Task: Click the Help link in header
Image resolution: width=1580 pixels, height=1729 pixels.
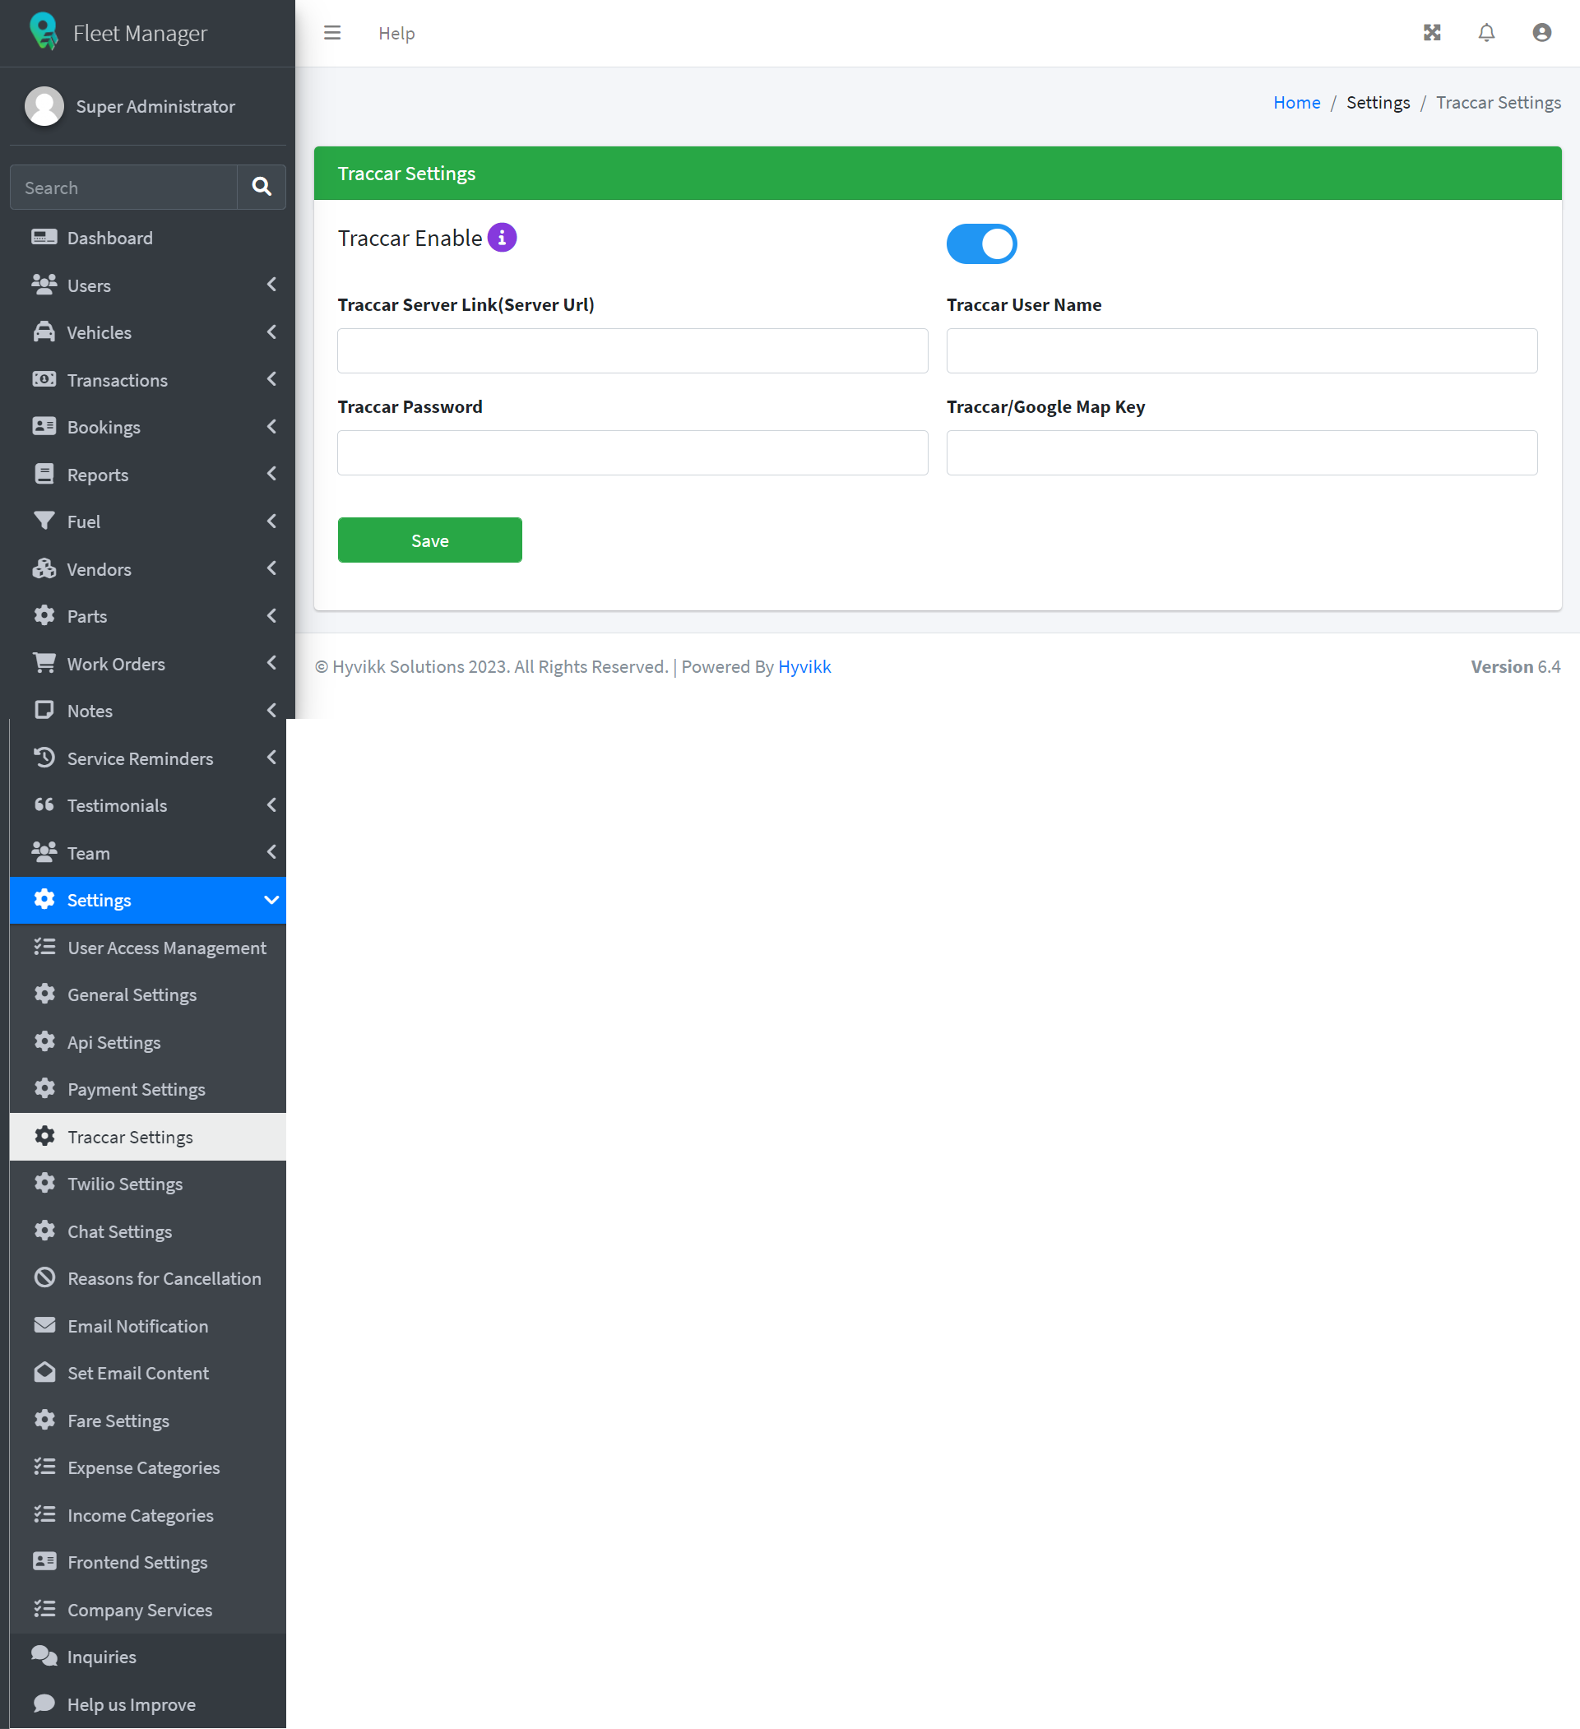Action: pos(396,33)
